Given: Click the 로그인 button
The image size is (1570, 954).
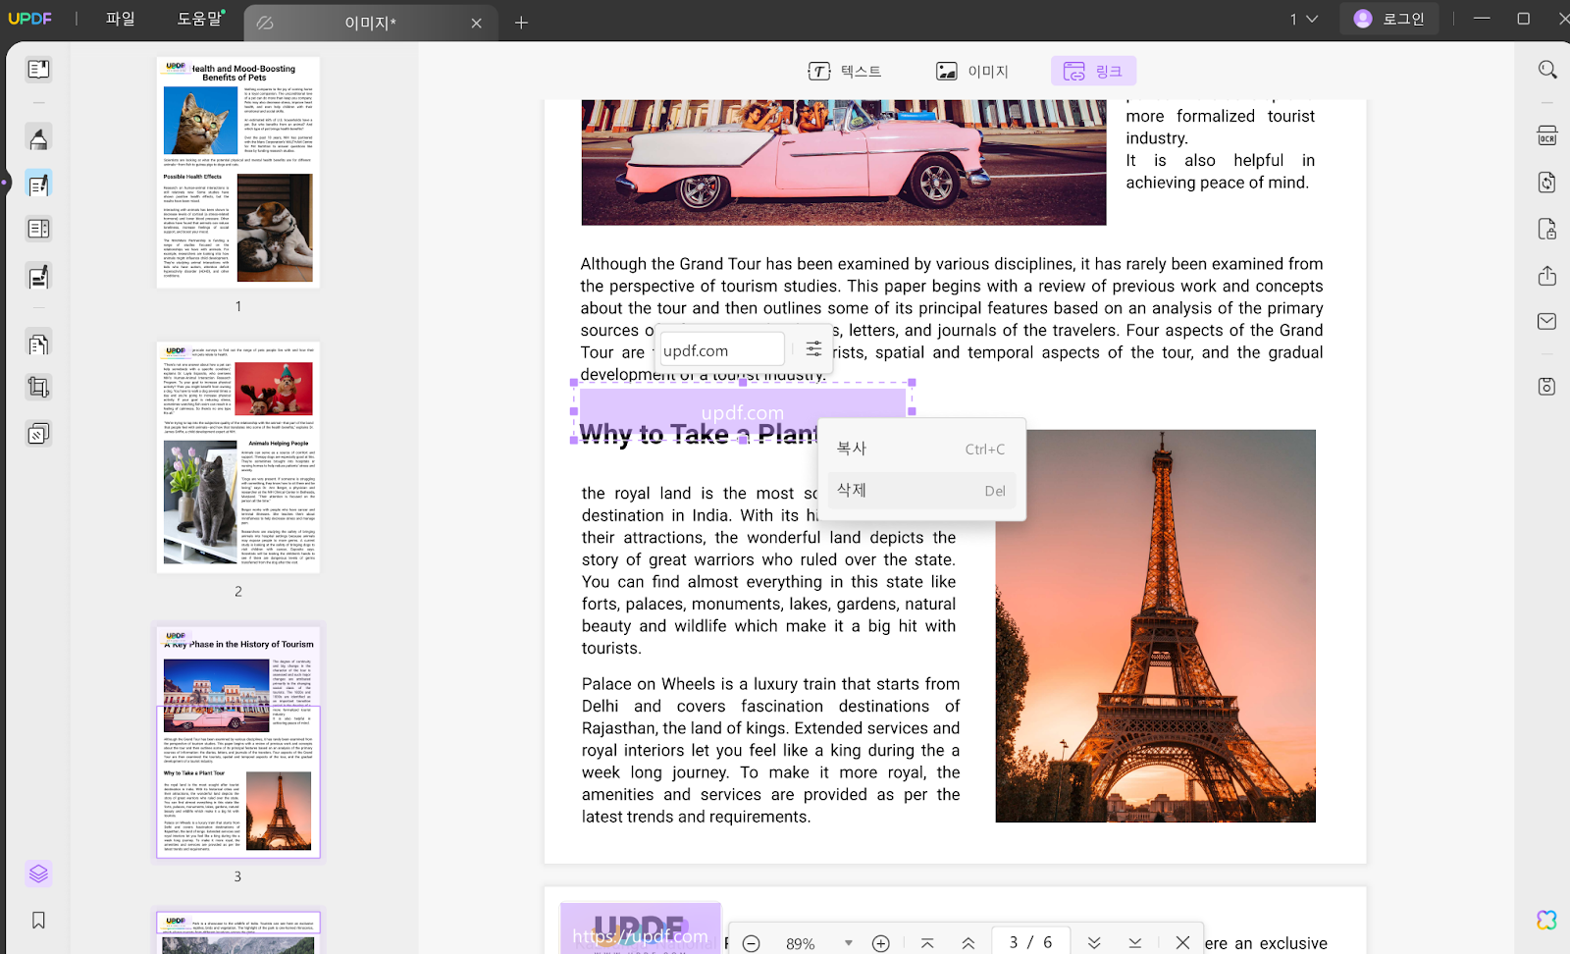Looking at the screenshot, I should (x=1389, y=19).
